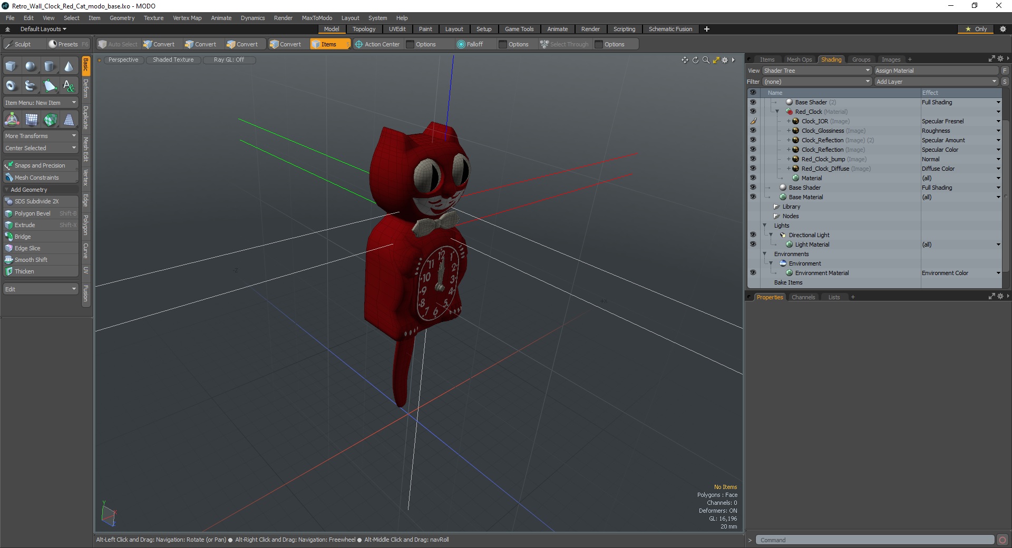
Task: Open the Default Layouts dropdown
Action: 43,29
